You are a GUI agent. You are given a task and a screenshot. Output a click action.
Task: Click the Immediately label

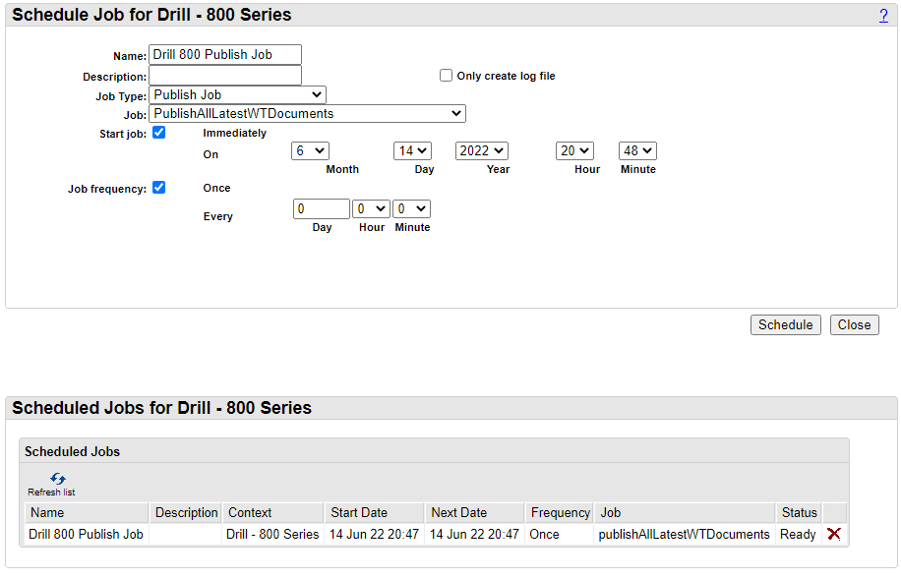tap(234, 133)
